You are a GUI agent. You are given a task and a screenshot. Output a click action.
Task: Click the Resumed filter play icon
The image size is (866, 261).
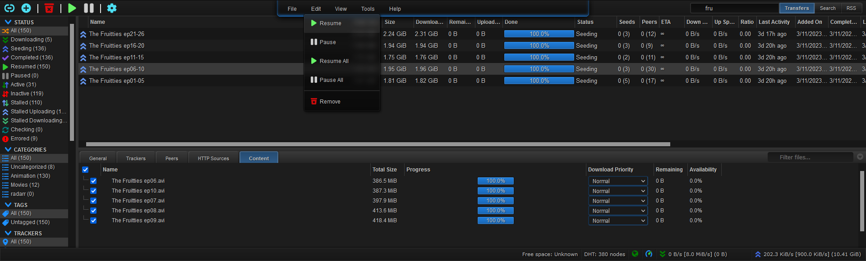(5, 67)
